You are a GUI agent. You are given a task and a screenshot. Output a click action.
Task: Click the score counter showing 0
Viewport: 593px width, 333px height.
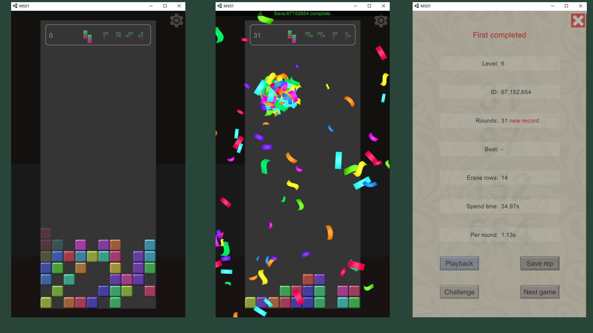(51, 35)
